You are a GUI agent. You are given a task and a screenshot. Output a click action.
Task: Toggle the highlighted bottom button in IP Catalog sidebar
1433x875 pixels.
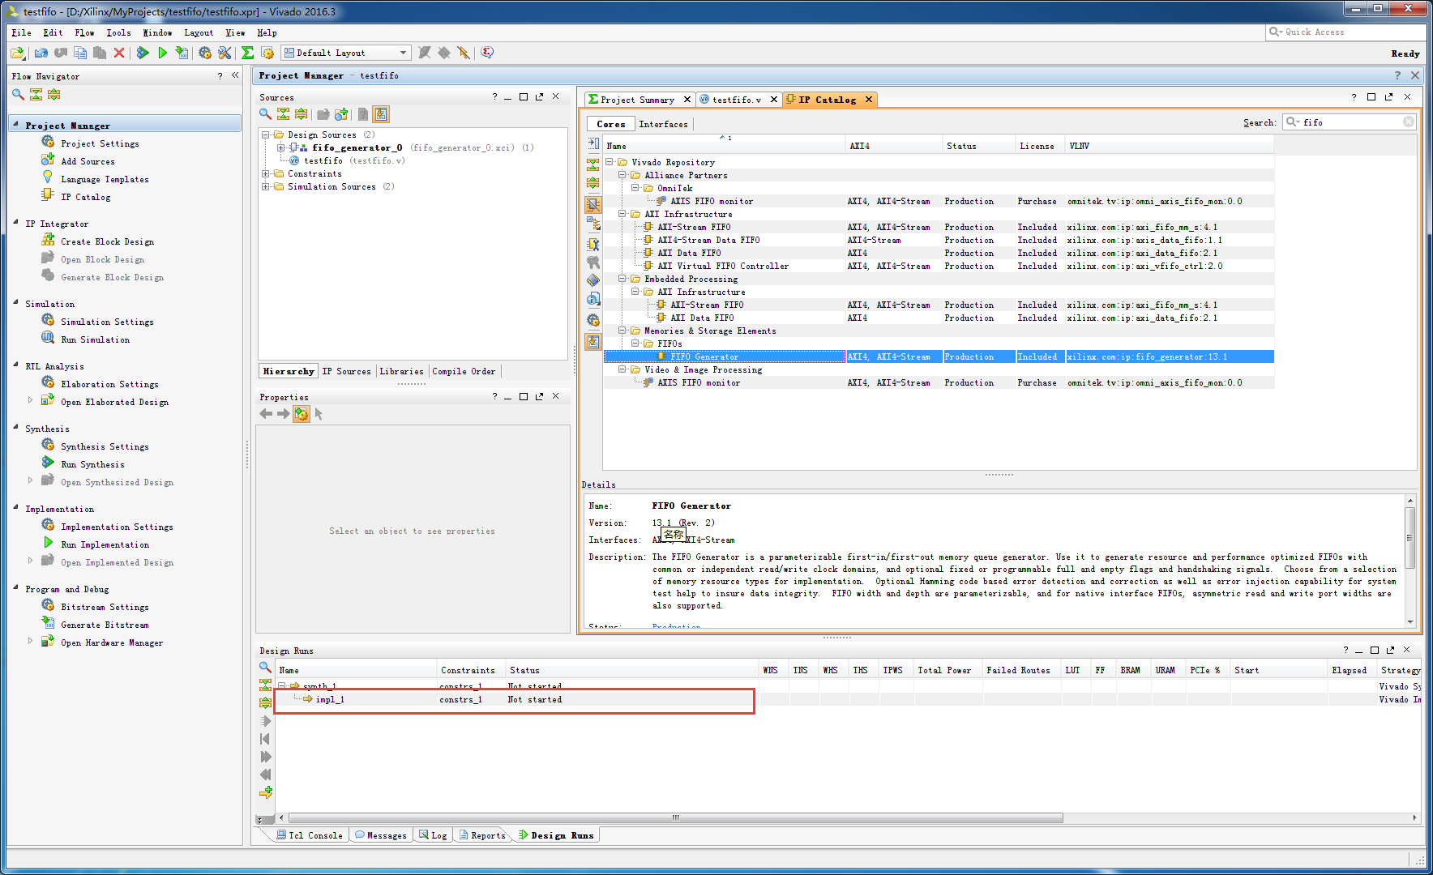tap(593, 342)
